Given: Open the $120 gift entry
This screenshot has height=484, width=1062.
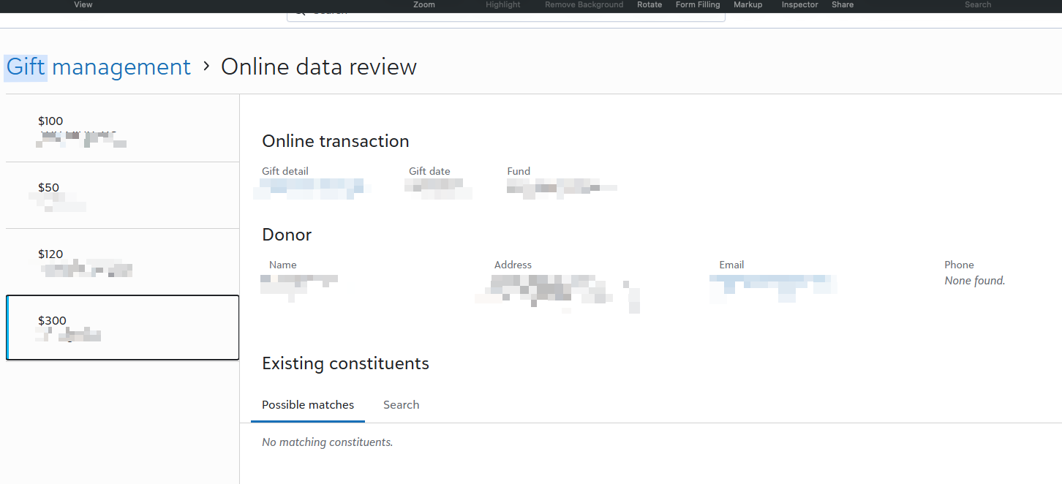Looking at the screenshot, I should pos(122,262).
